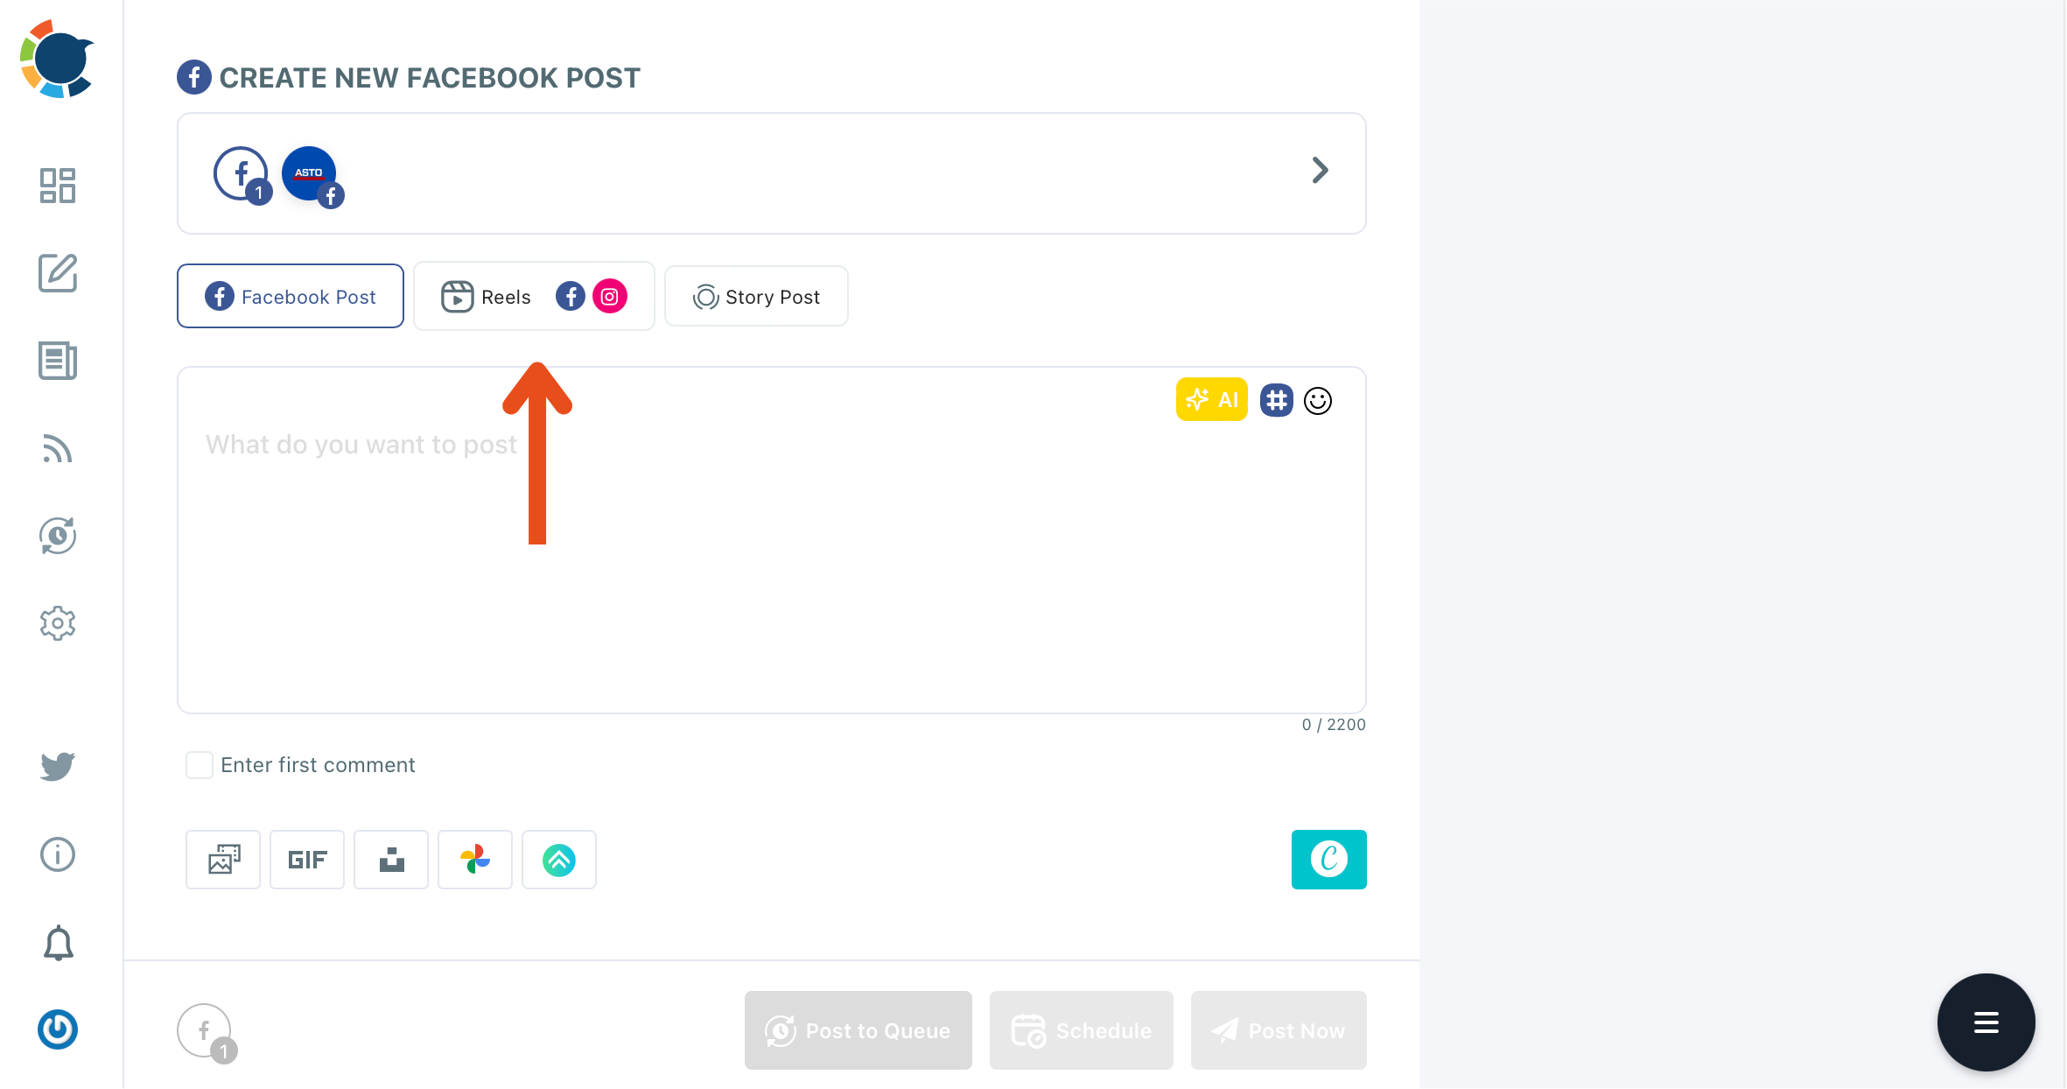Switch to the Reels tab
Image resolution: width=2067 pixels, height=1089 pixels.
(534, 296)
